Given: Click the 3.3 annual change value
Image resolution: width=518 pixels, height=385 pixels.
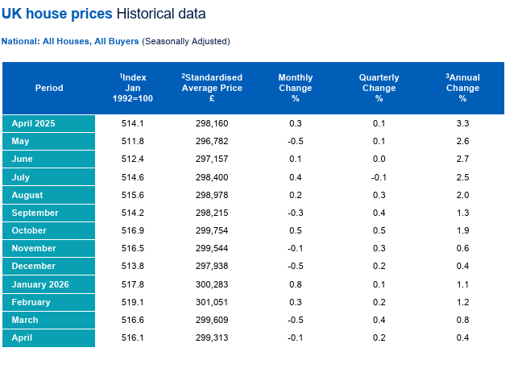Looking at the screenshot, I should click(462, 123).
